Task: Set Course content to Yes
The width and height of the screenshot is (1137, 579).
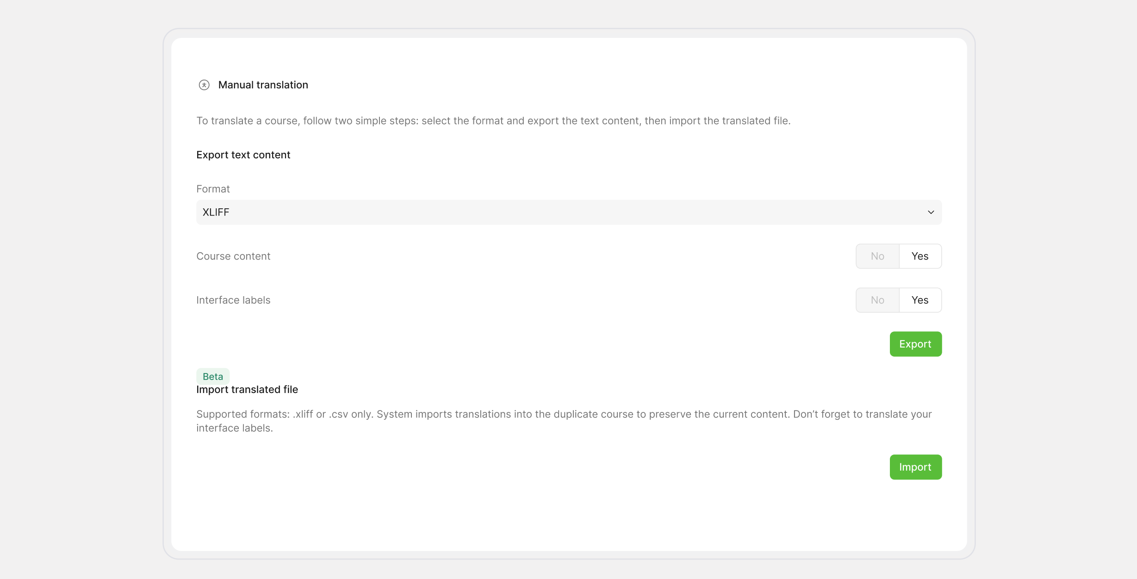Action: point(920,256)
